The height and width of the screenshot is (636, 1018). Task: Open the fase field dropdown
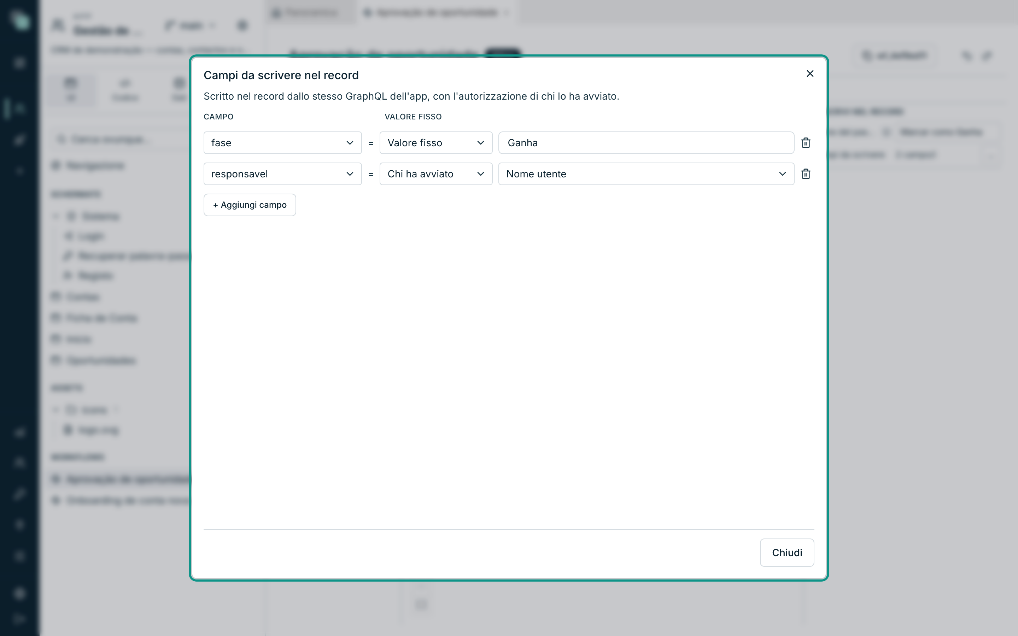282,143
